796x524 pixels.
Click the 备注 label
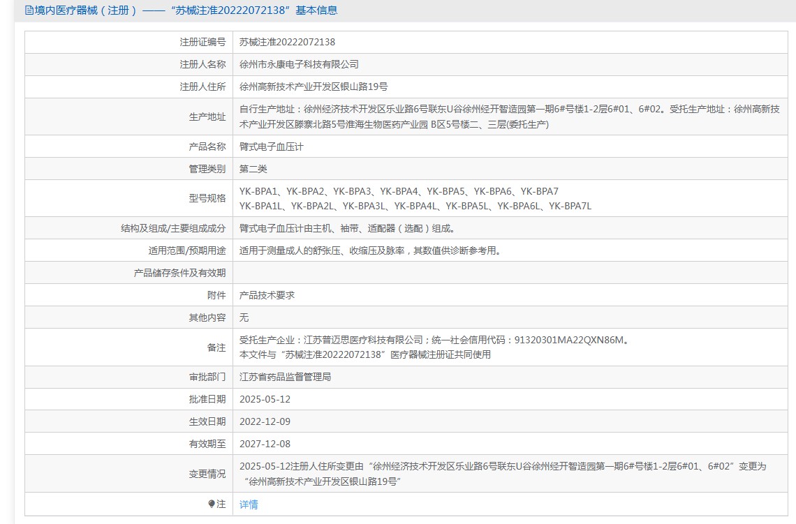pyautogui.click(x=216, y=347)
